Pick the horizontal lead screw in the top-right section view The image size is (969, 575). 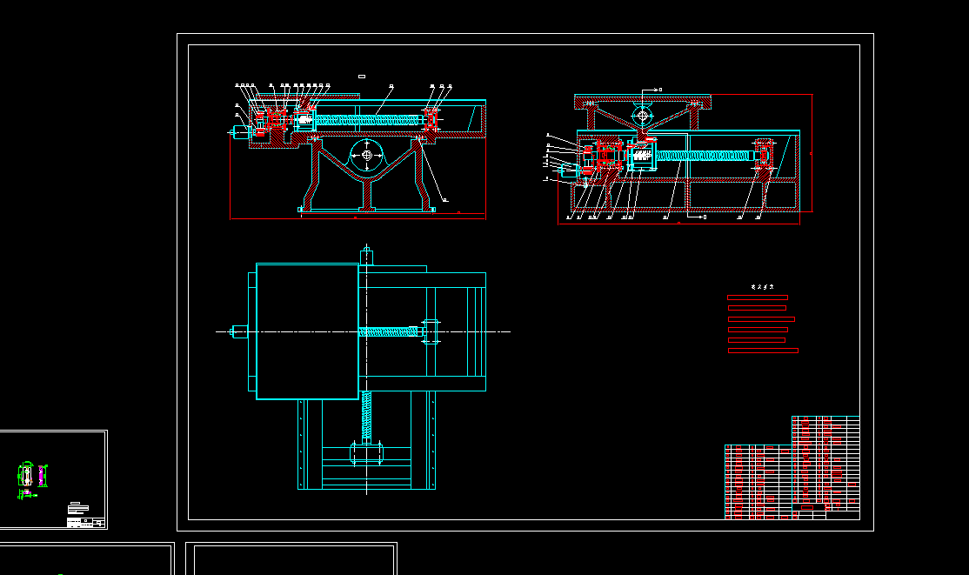coord(705,156)
